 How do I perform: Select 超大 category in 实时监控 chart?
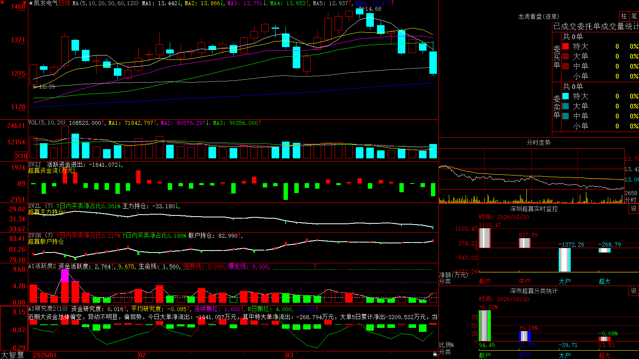(x=605, y=281)
